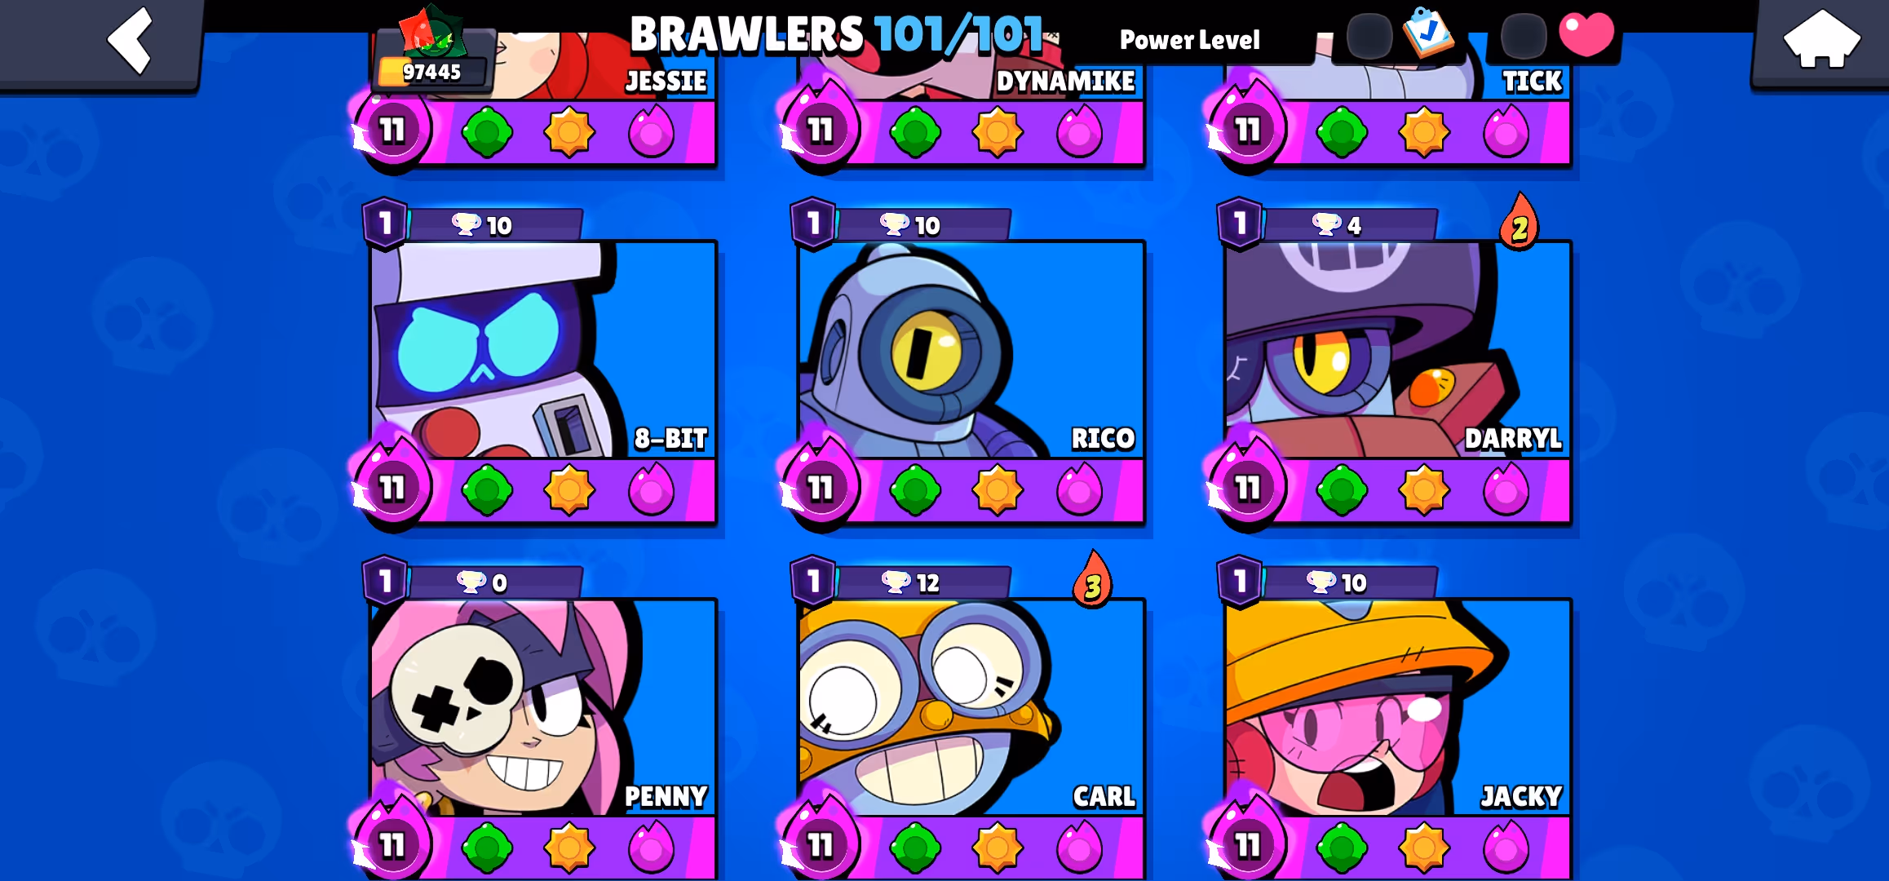
Task: Select the Jacky brawler portrait
Action: 1398,708
